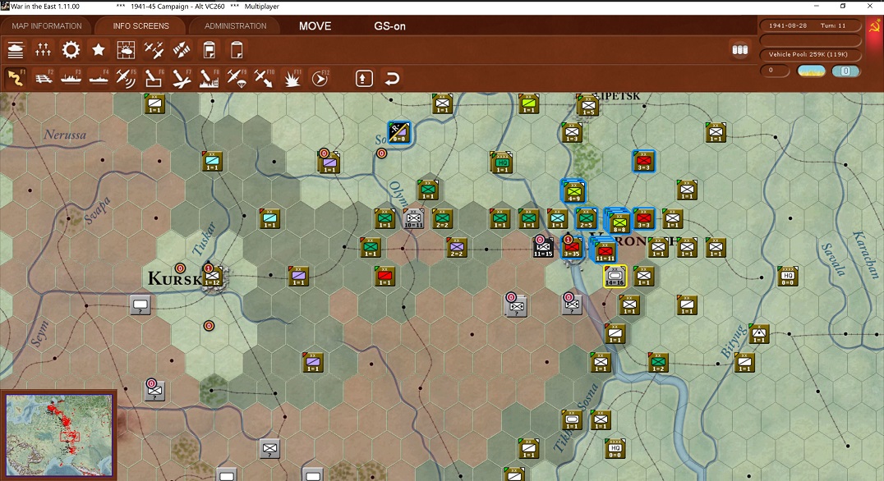
Task: Select the HQ 0=0 unit near Savala river
Action: point(788,277)
